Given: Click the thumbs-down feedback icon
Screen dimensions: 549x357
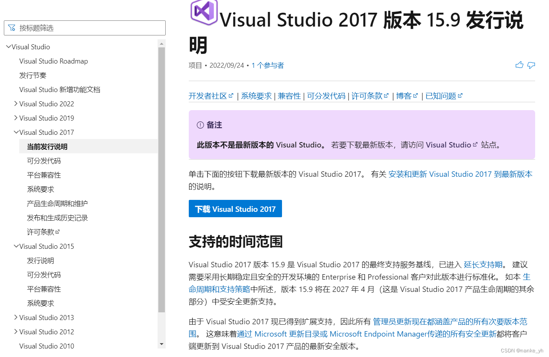Looking at the screenshot, I should pyautogui.click(x=531, y=65).
